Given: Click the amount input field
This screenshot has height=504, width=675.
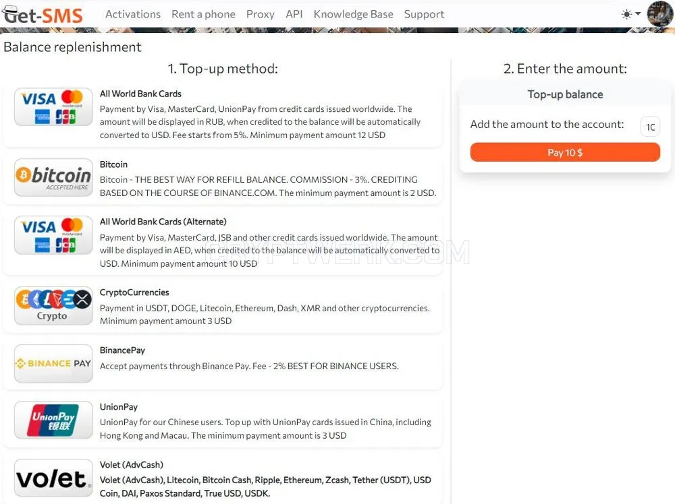Looking at the screenshot, I should pyautogui.click(x=650, y=127).
